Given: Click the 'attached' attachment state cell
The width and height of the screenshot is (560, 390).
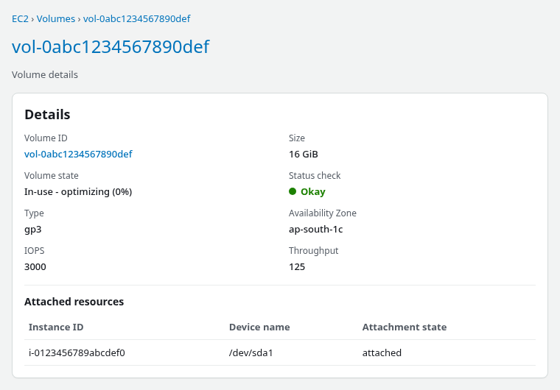Looking at the screenshot, I should point(382,353).
